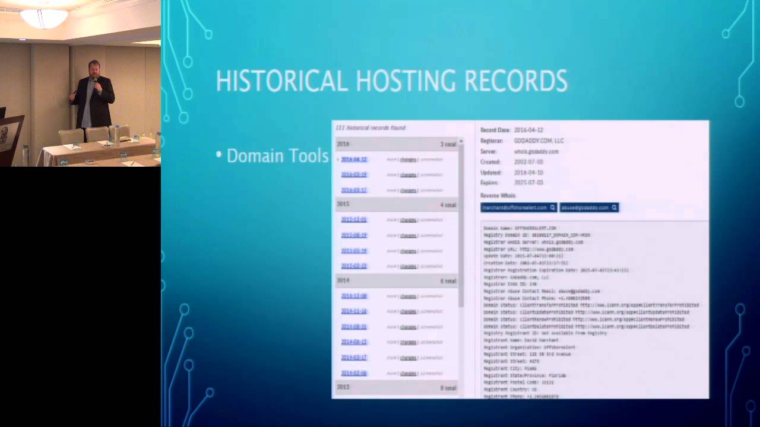Click the more link for 2016-04-12
The width and height of the screenshot is (760, 427).
tap(391, 160)
